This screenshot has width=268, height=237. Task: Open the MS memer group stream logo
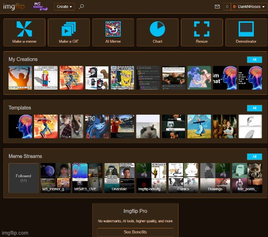40,7
